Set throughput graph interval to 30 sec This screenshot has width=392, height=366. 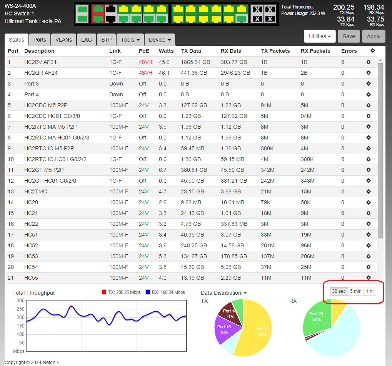(x=339, y=291)
